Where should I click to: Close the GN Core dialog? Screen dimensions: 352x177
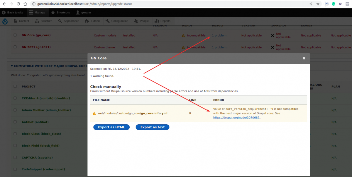(304, 58)
